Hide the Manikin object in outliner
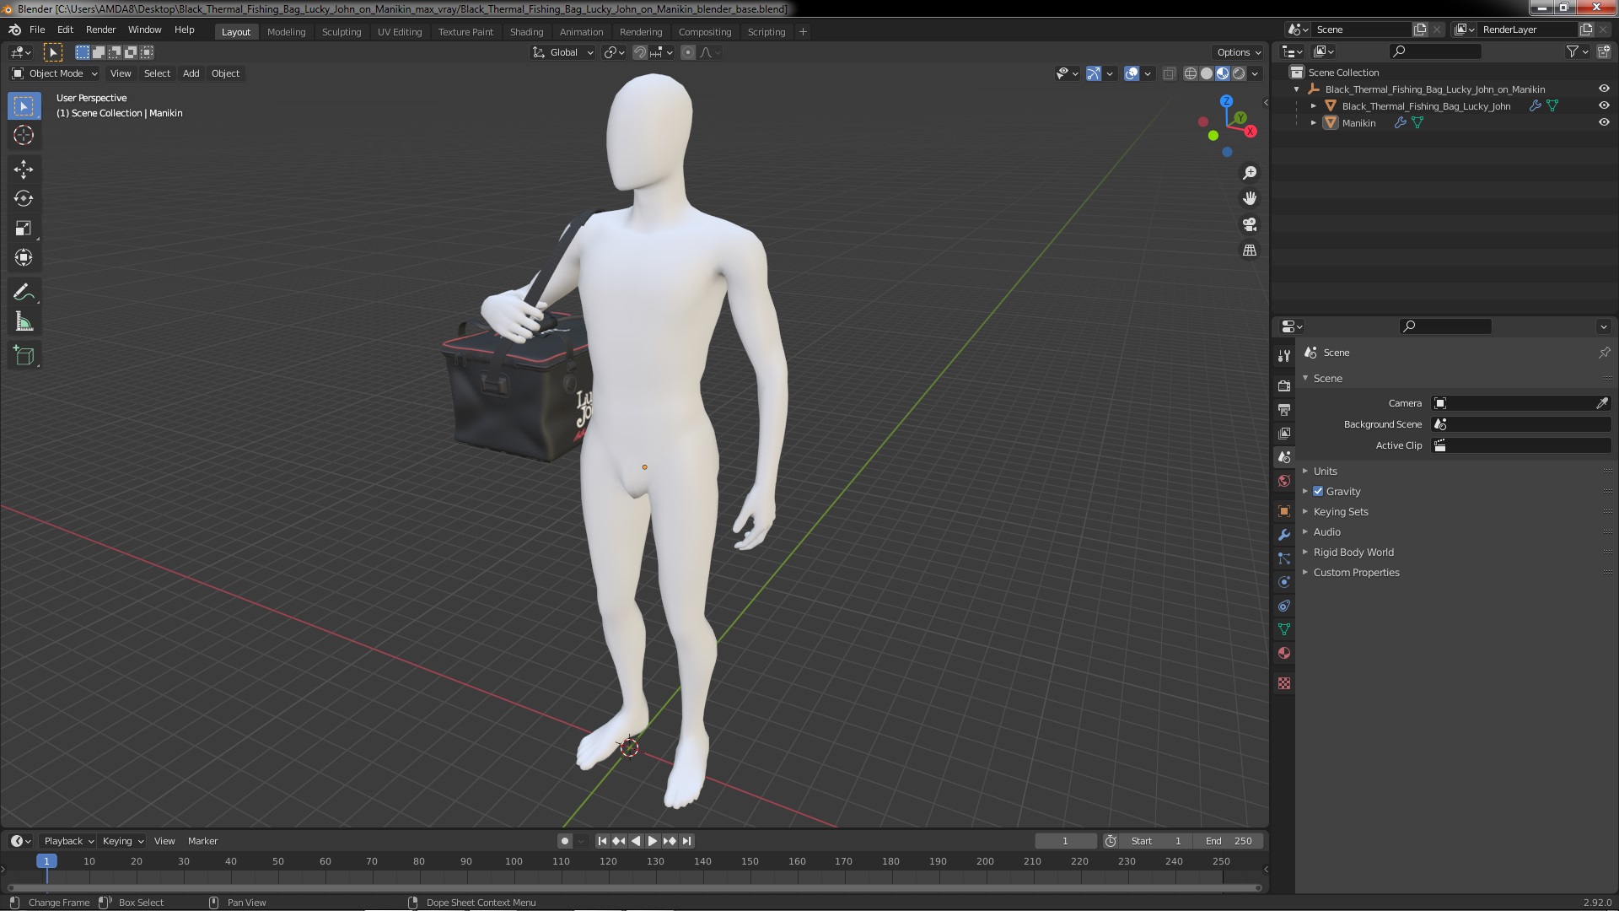The image size is (1619, 911). [x=1604, y=122]
